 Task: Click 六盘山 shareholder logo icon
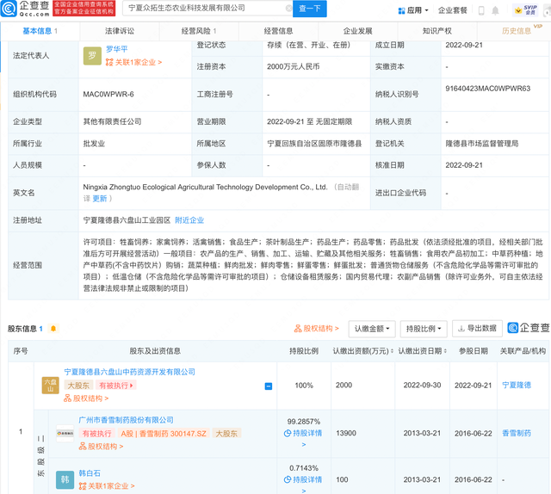pos(51,385)
